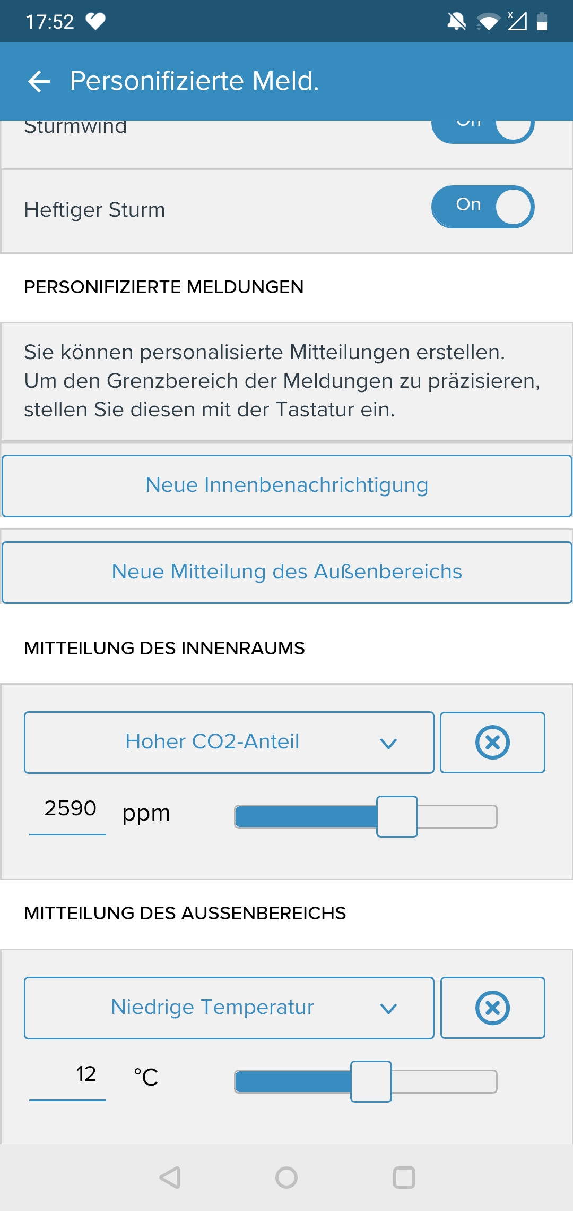Viewport: 573px width, 1211px height.
Task: Tap Neue Innenbenachrichtigung button
Action: pyautogui.click(x=286, y=485)
